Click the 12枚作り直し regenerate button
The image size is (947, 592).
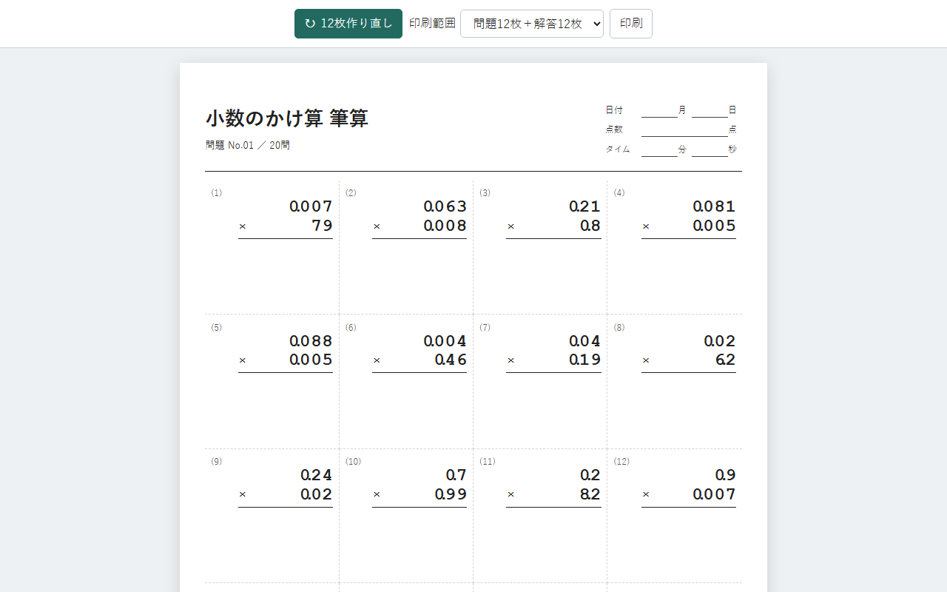coord(348,24)
